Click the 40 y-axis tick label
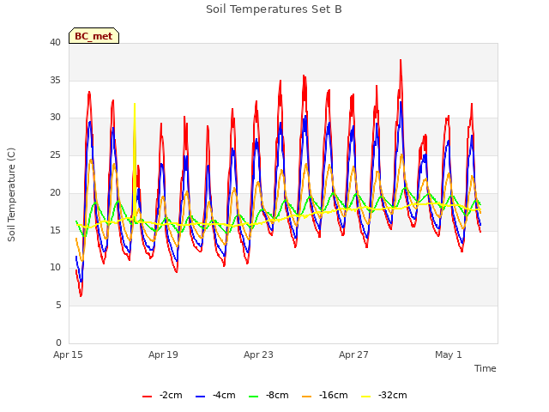This screenshot has width=549, height=412. 55,42
